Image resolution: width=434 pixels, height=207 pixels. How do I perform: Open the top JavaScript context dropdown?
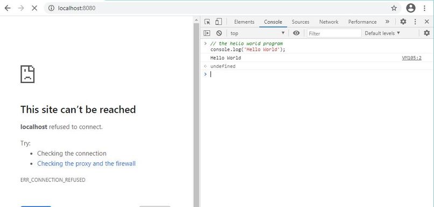[258, 33]
